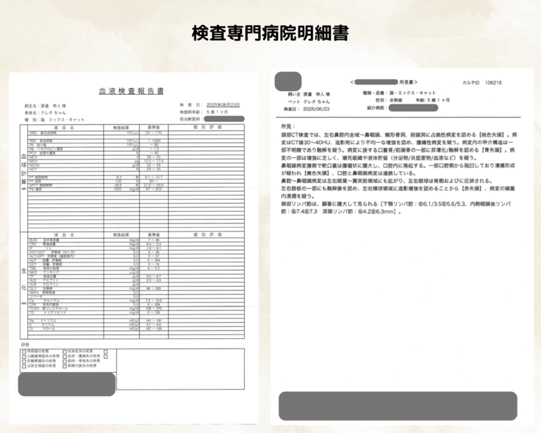This screenshot has height=433, width=541.
Task: Click the 血液検査報告書 document heading
Action: pyautogui.click(x=132, y=90)
